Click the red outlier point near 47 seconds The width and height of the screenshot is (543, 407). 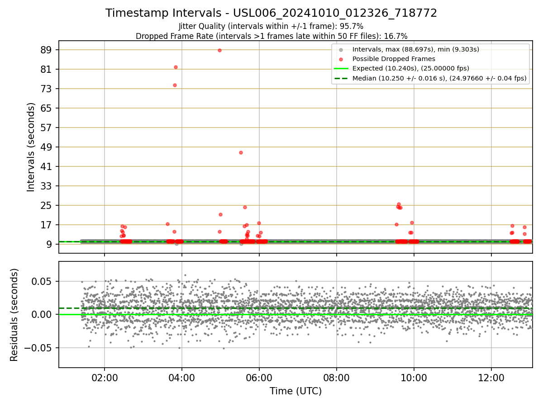point(241,152)
